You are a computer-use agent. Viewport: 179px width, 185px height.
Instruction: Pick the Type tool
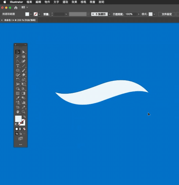click(x=18, y=66)
